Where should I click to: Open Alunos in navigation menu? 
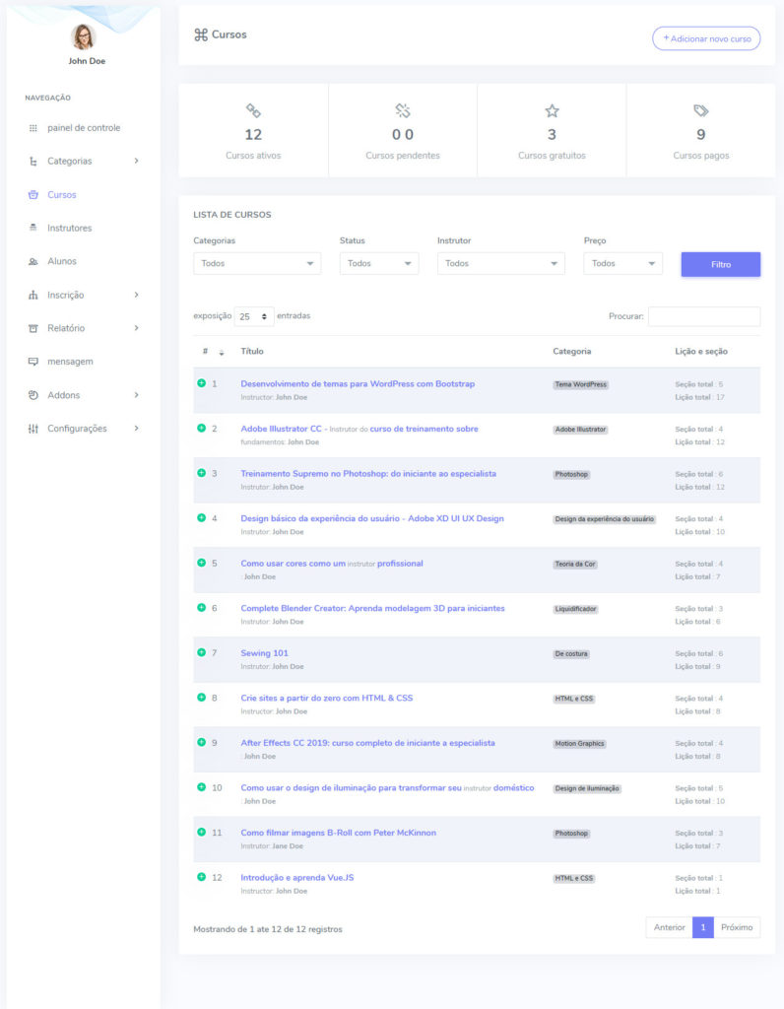tap(62, 261)
